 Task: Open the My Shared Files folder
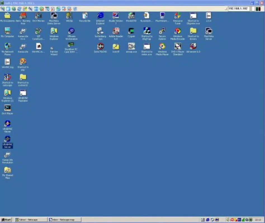pos(8,173)
